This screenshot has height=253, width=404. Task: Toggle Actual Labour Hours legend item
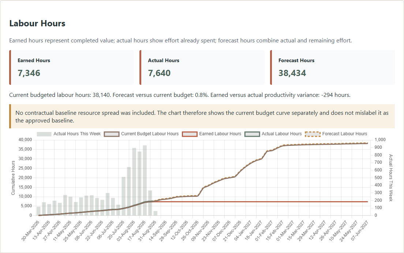(x=273, y=134)
